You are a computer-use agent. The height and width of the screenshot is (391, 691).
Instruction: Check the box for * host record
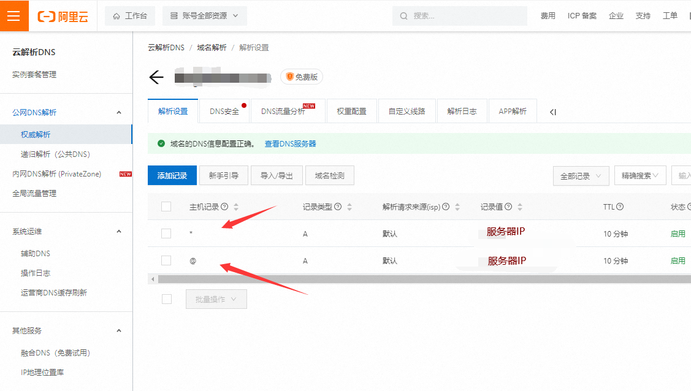point(166,233)
